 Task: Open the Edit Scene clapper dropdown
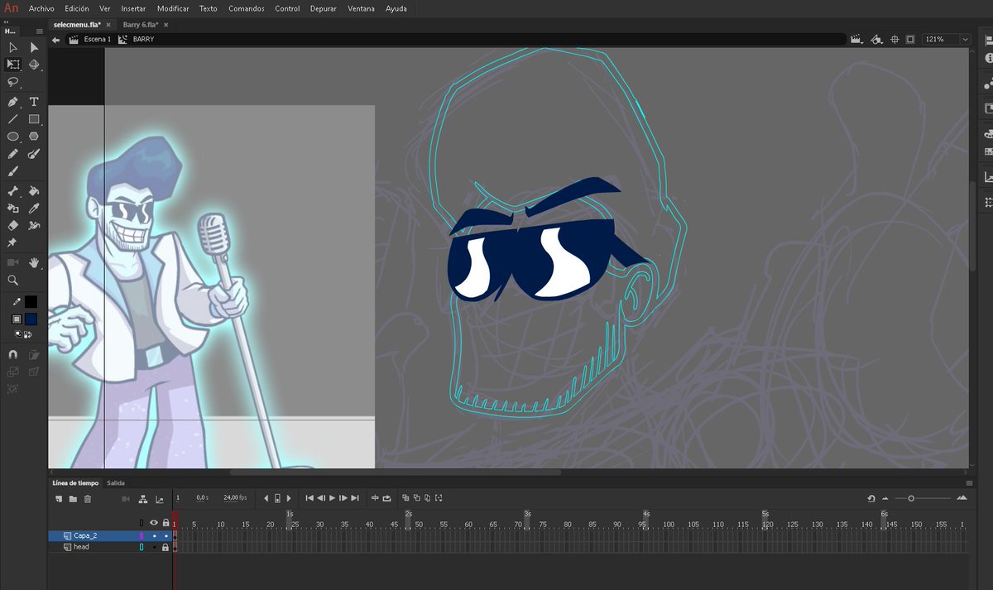coord(856,39)
